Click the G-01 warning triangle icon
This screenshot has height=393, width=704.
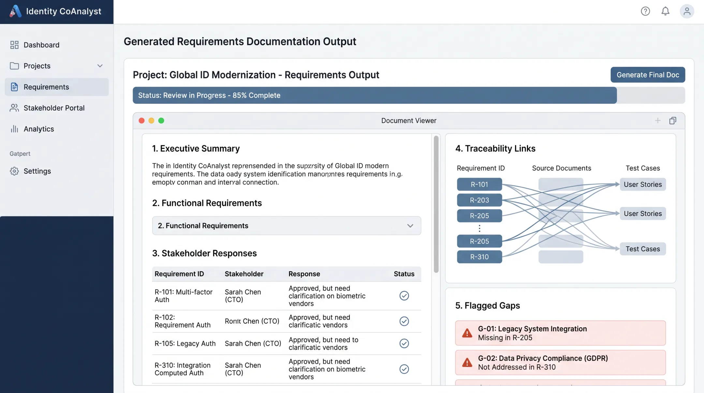click(x=467, y=333)
